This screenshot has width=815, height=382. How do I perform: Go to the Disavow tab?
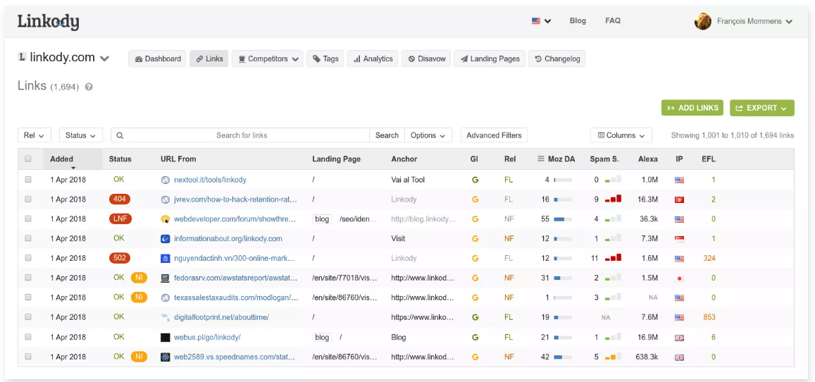426,58
